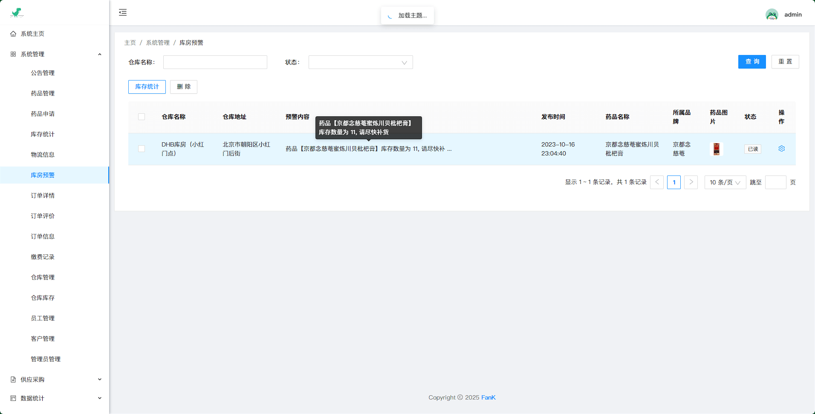Expand the 供应采购 menu chevron

pyautogui.click(x=100, y=379)
